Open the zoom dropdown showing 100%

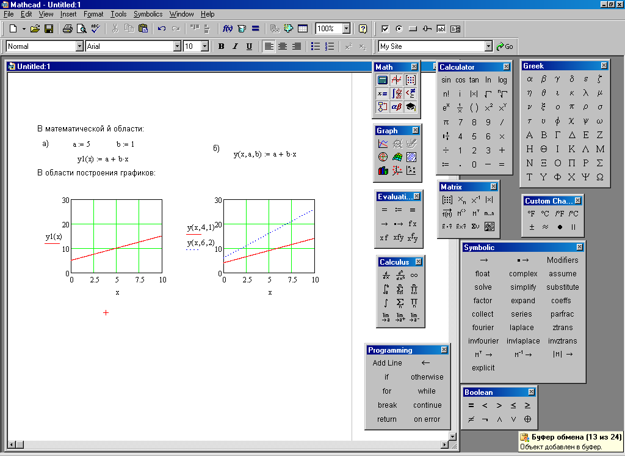tap(347, 29)
